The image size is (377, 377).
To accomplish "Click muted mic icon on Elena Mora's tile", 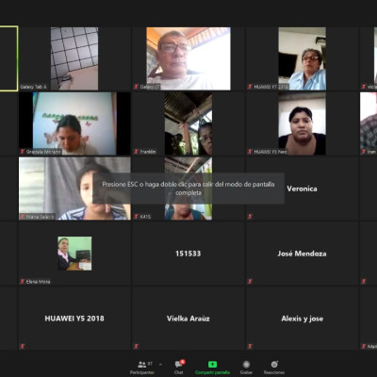I will click(x=23, y=282).
